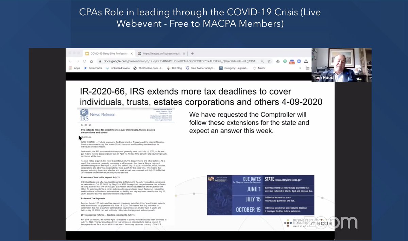Click the Maryland due dates graphic
The image size is (408, 241).
(x=260, y=195)
